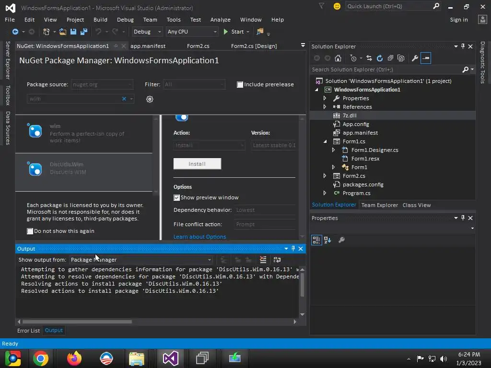Screen dimensions: 491x368
Task: Open NuGet settings gear icon
Action: (150, 99)
